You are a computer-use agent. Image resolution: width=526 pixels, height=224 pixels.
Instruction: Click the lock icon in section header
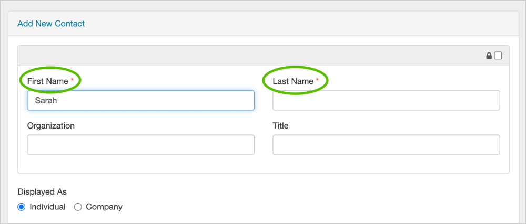click(x=489, y=56)
